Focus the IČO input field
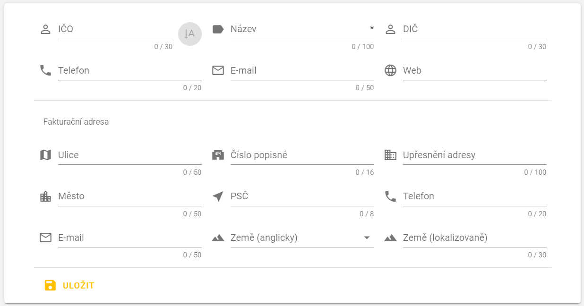The width and height of the screenshot is (584, 306). 115,29
